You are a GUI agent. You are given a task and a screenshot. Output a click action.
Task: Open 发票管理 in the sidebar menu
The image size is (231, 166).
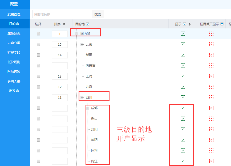(x=14, y=14)
